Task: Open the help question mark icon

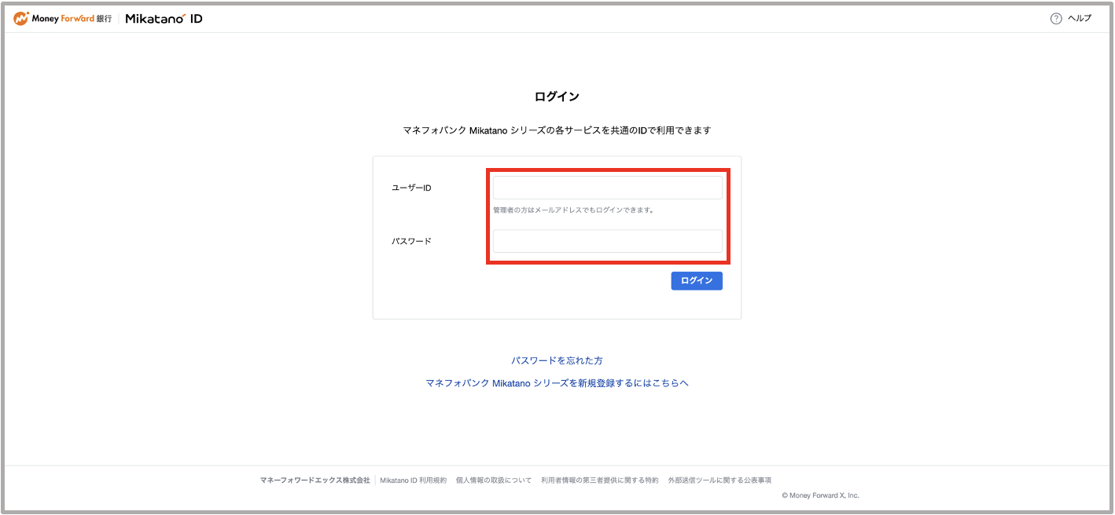Action: click(1056, 19)
